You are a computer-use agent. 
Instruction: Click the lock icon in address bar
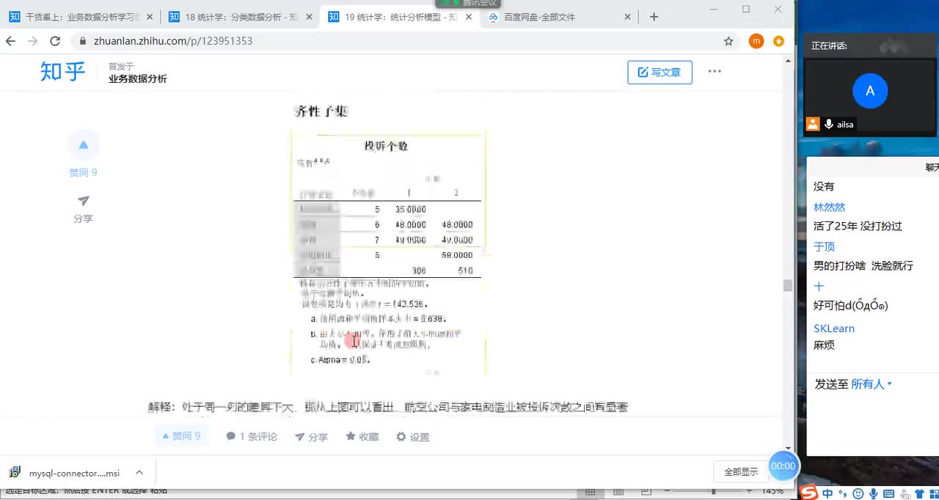coord(83,41)
